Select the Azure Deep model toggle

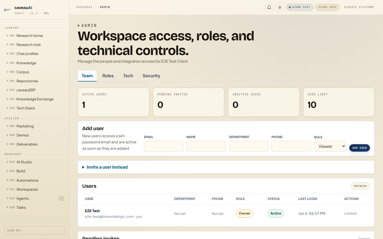[327, 7]
